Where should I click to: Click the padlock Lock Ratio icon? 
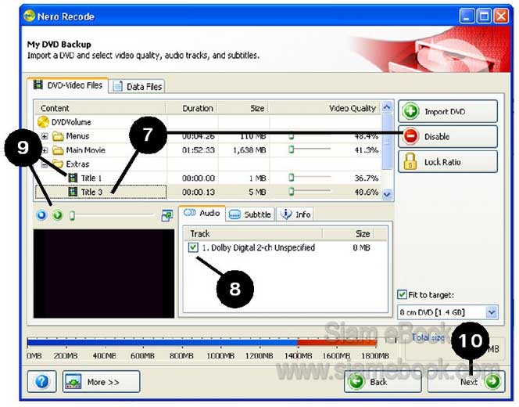(x=410, y=161)
